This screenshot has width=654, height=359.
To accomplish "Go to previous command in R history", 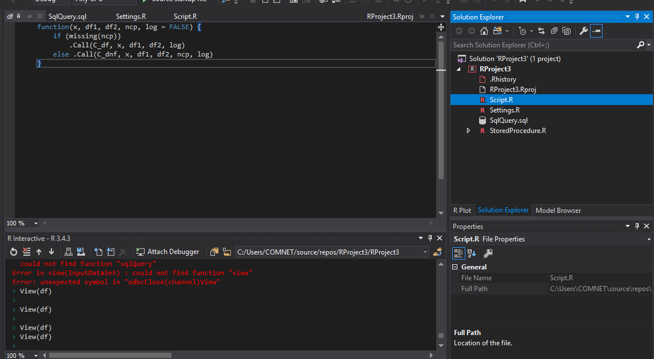I will pyautogui.click(x=39, y=252).
